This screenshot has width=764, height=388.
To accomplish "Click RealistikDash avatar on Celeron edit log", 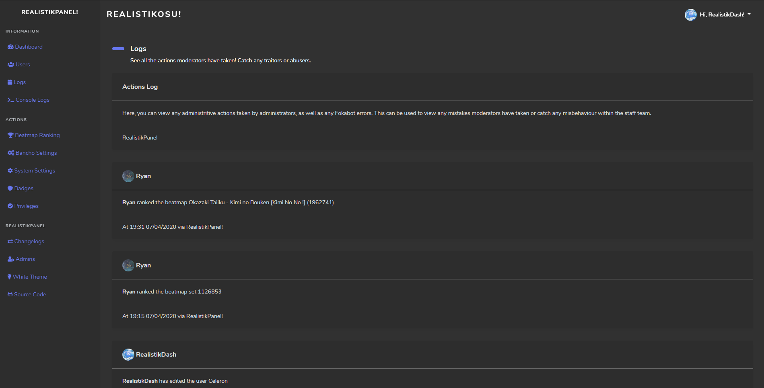I will [x=128, y=355].
